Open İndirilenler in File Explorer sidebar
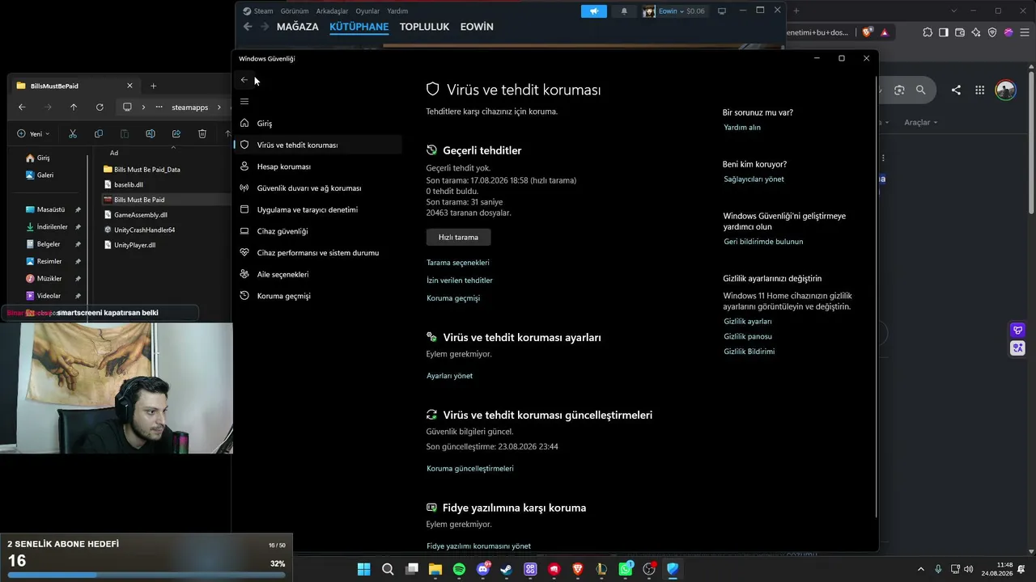Screen dimensions: 1036x582 click(x=53, y=227)
